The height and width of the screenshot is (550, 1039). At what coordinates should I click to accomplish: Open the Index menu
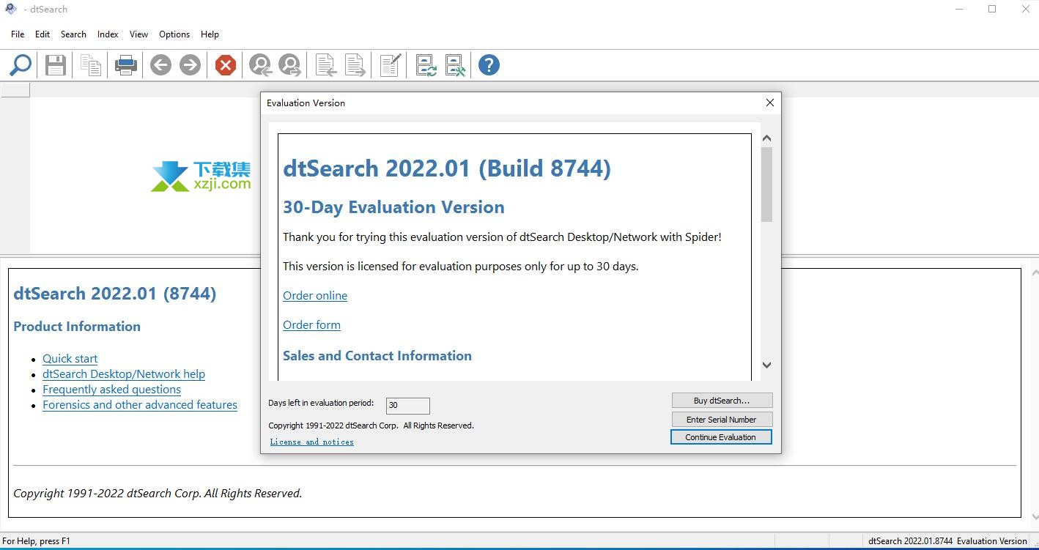coord(108,34)
